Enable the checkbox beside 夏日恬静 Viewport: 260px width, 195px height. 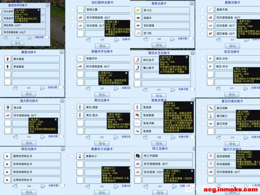click(203, 108)
